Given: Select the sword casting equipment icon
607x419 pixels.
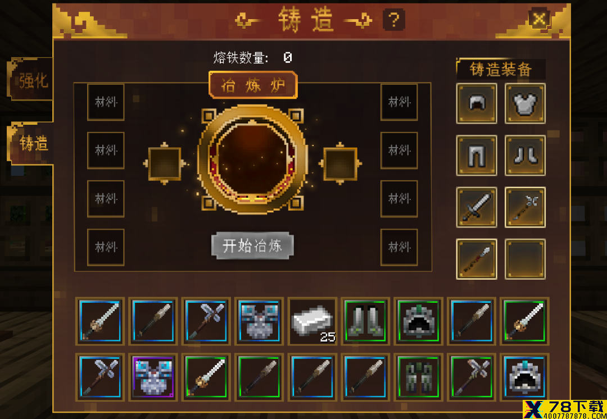Looking at the screenshot, I should [477, 207].
